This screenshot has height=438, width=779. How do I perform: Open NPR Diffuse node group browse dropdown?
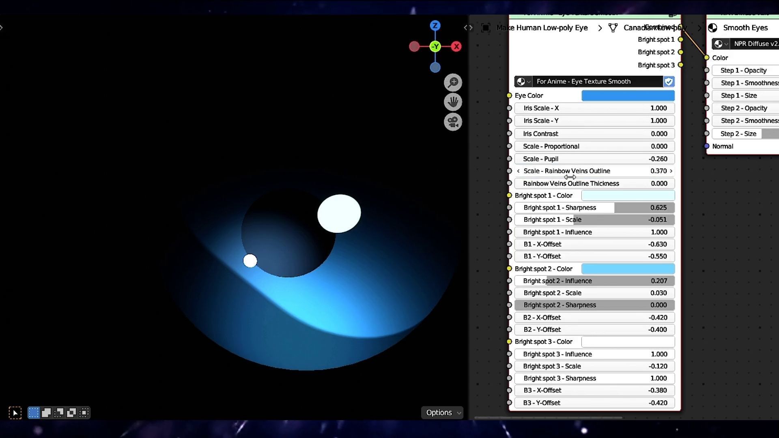721,44
